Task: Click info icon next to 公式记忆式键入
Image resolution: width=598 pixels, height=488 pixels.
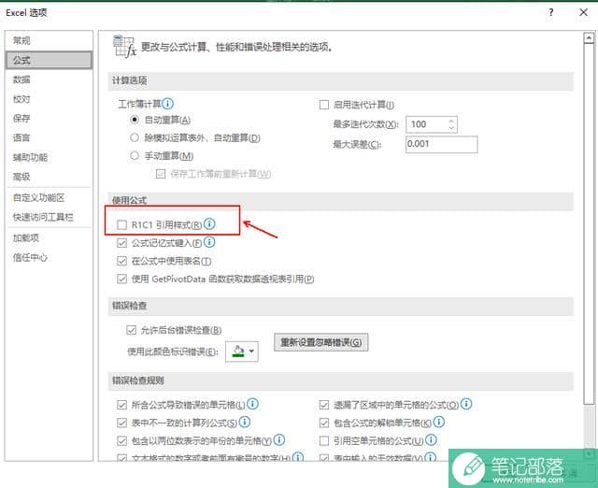Action: [209, 242]
